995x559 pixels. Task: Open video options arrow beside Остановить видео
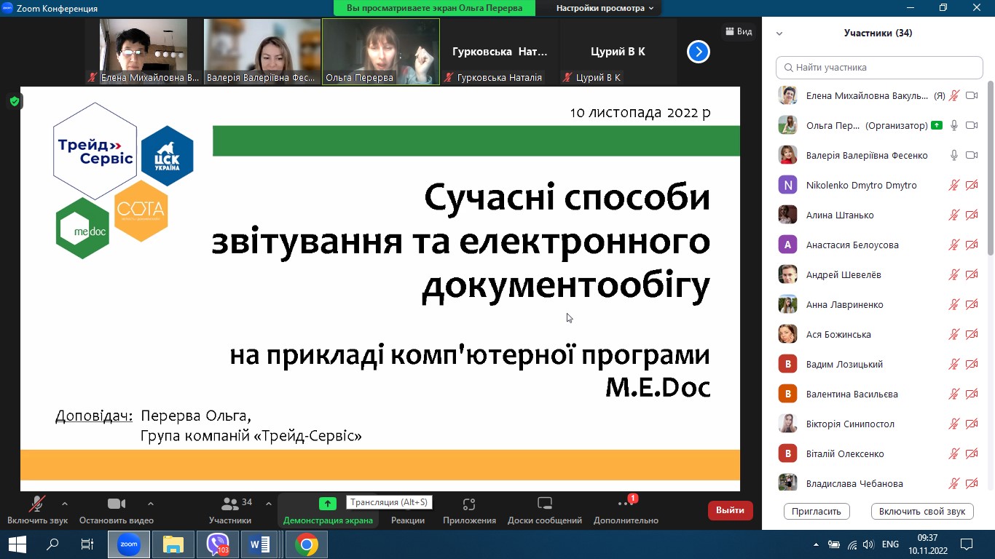tap(151, 504)
